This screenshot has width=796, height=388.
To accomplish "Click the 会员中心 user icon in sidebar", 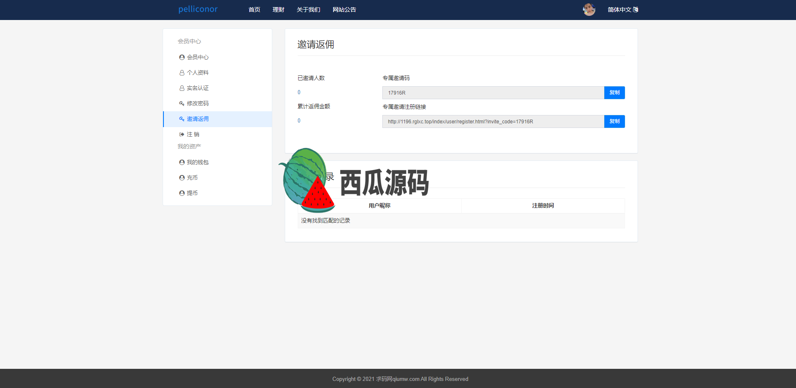I will (182, 57).
